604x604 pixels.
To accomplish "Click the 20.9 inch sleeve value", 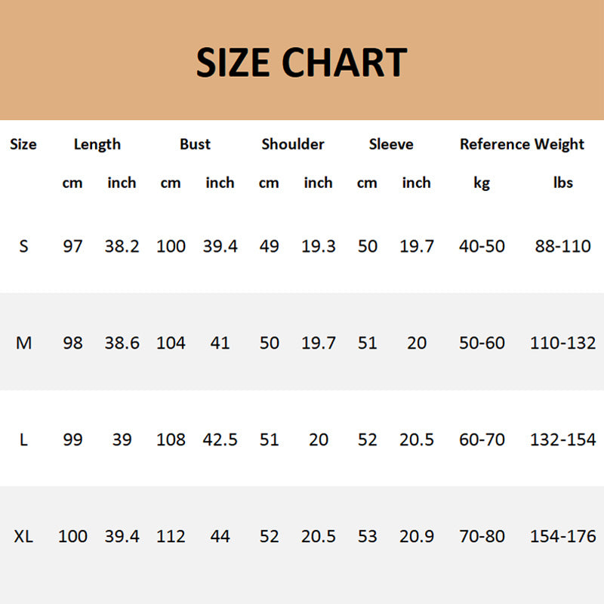I will click(x=417, y=537).
